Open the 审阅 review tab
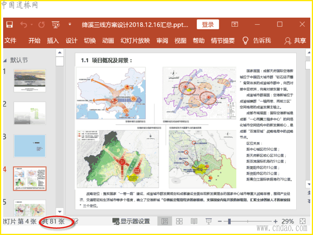Image resolution: width=313 pixels, height=235 pixels. (162, 41)
